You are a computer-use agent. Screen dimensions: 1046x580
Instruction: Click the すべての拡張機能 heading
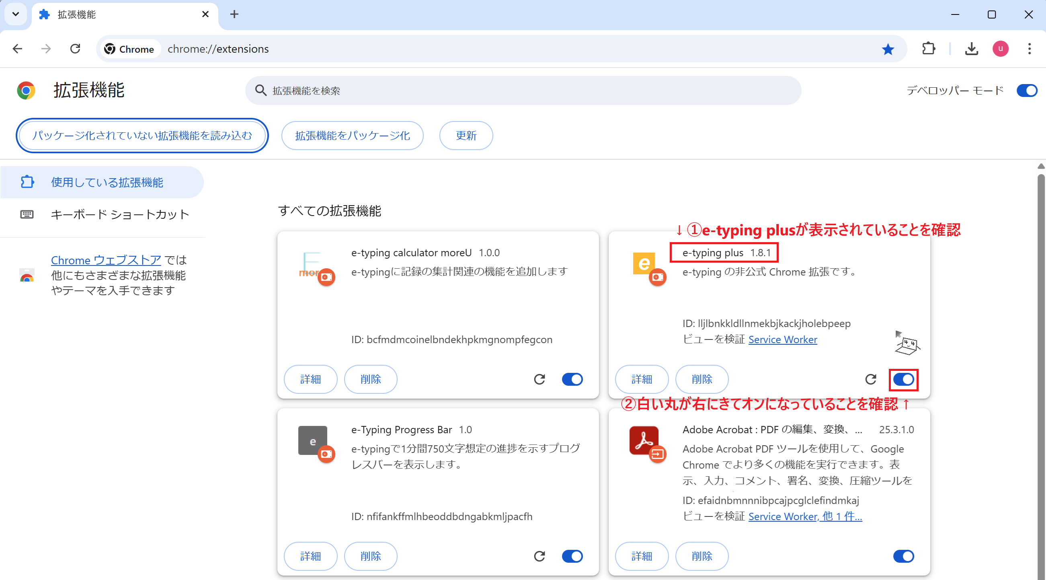tap(329, 211)
